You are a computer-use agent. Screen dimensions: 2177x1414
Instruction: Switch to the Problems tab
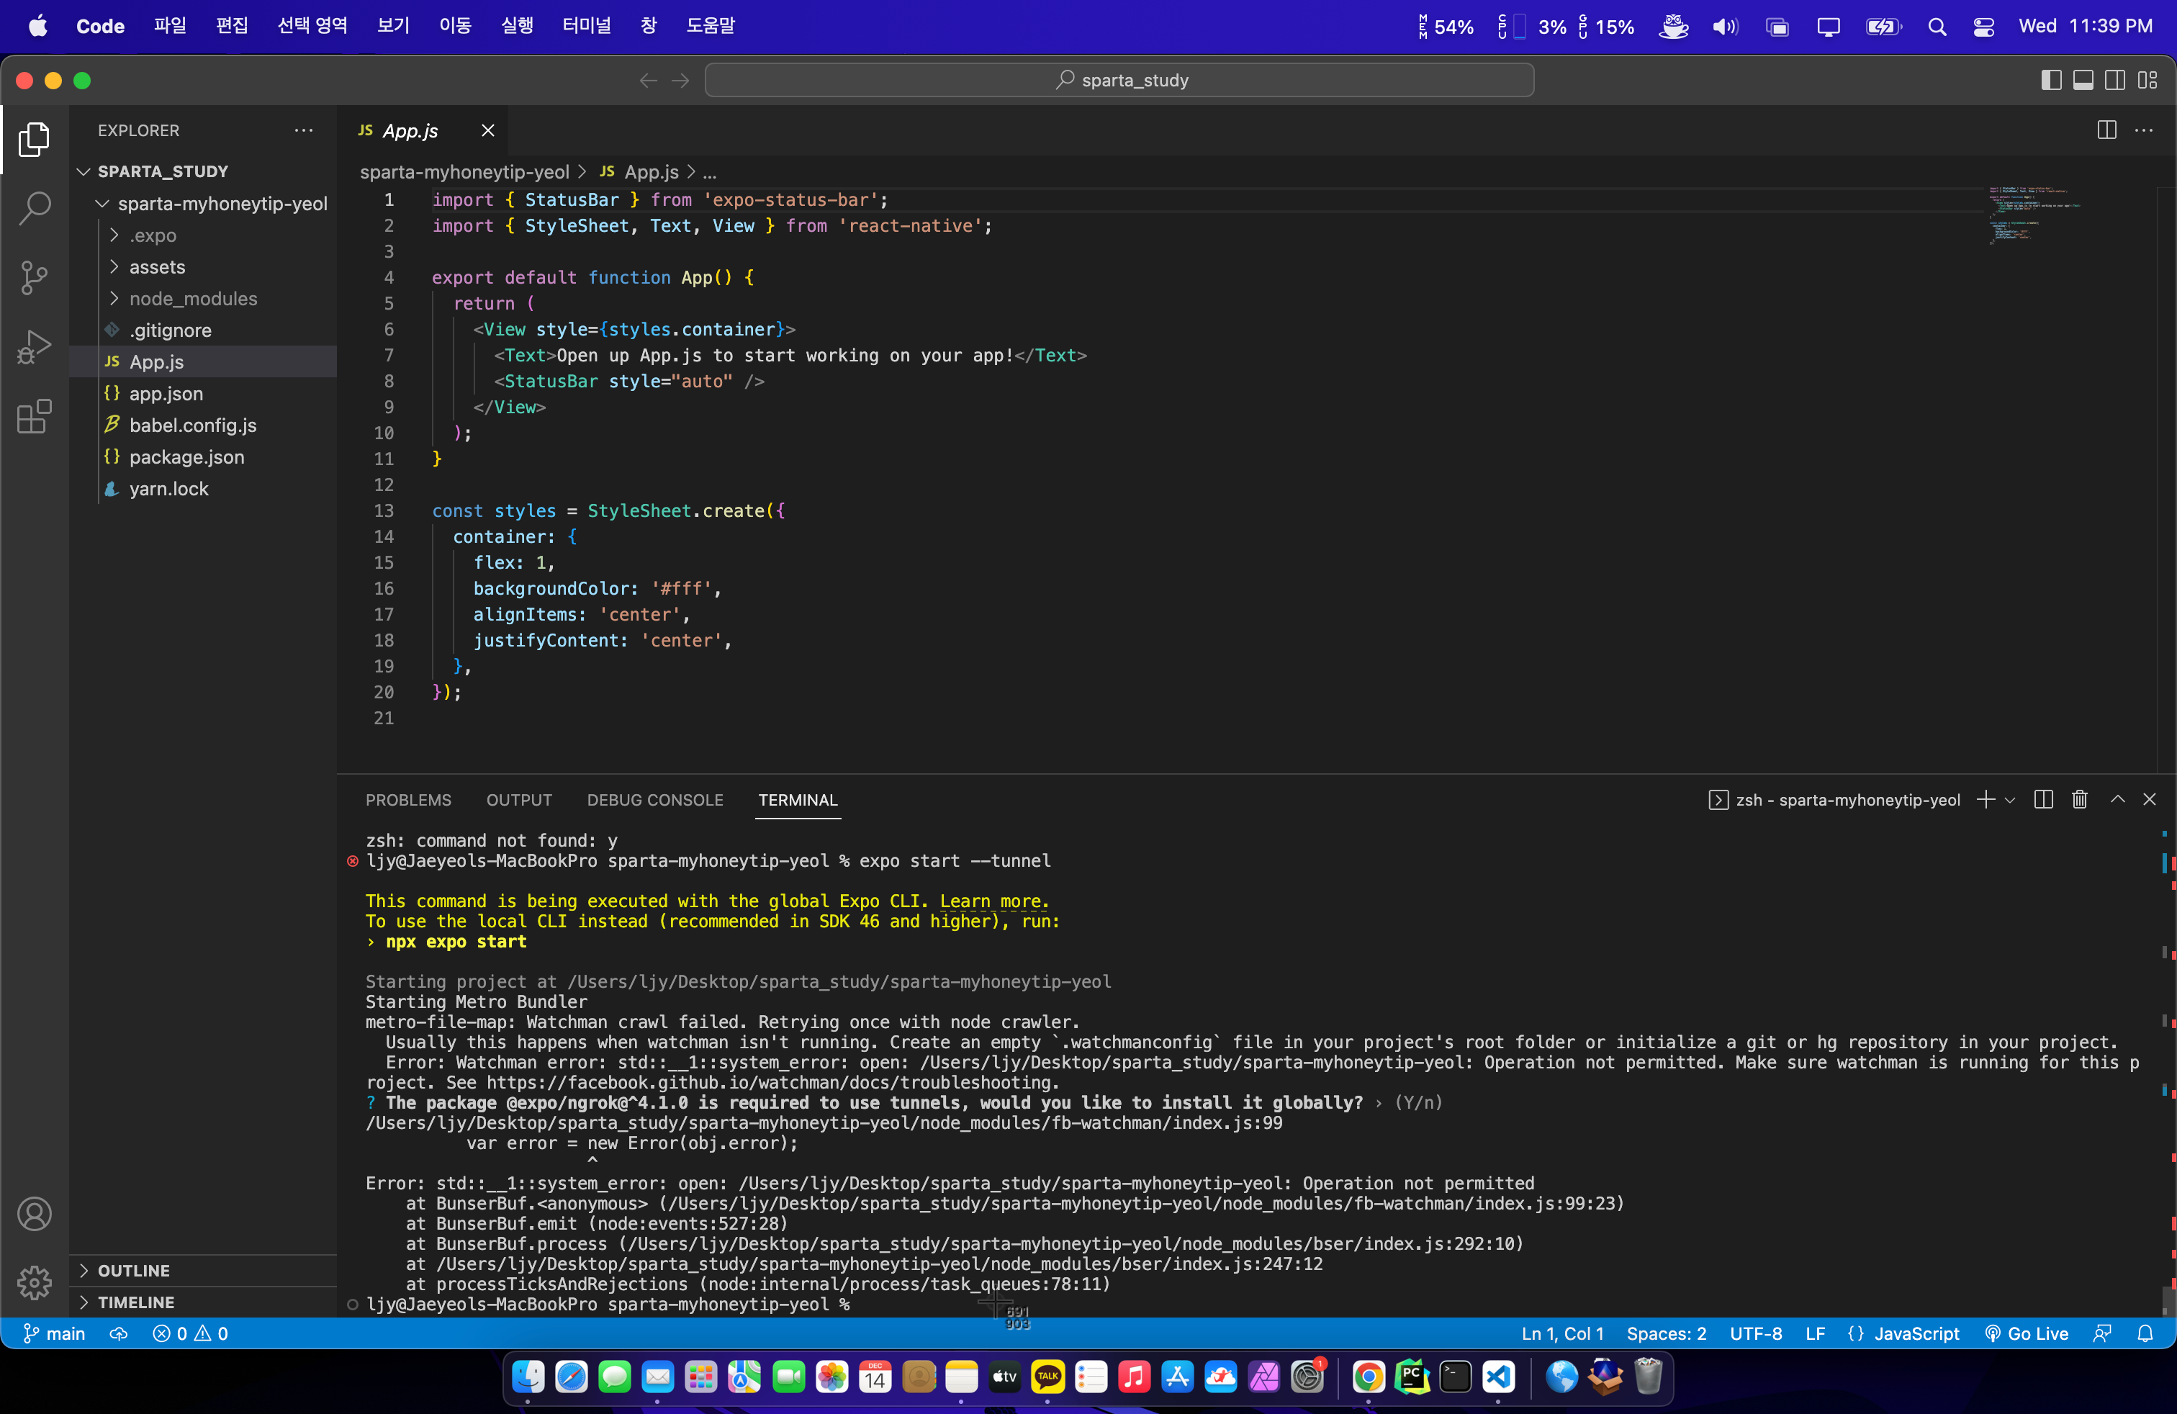[x=408, y=801]
